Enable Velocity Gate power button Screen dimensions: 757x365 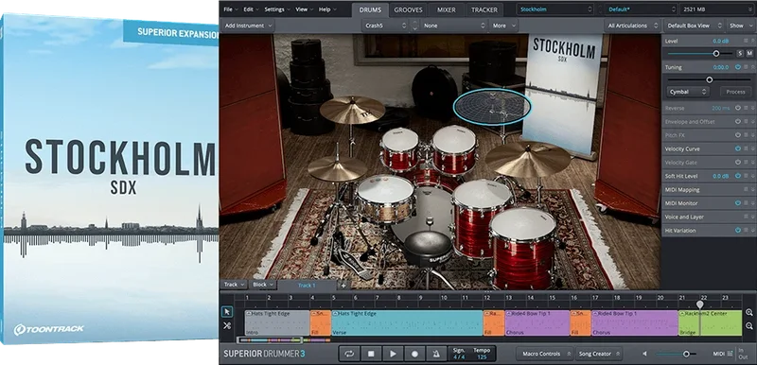pos(738,163)
